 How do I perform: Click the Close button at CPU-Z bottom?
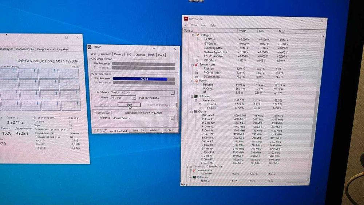click(170, 130)
